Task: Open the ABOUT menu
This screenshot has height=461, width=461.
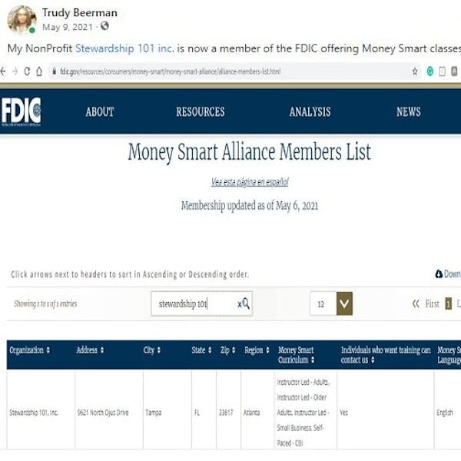Action: 100,112
